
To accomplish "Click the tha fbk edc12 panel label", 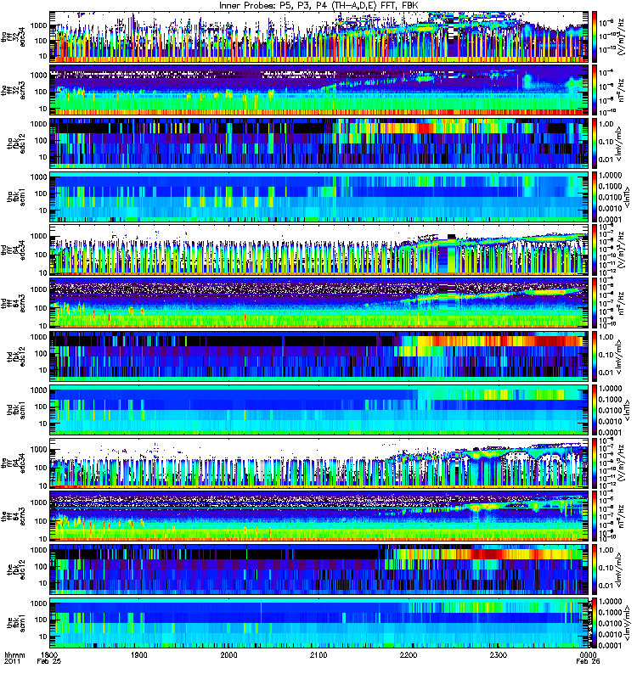I will (x=16, y=143).
